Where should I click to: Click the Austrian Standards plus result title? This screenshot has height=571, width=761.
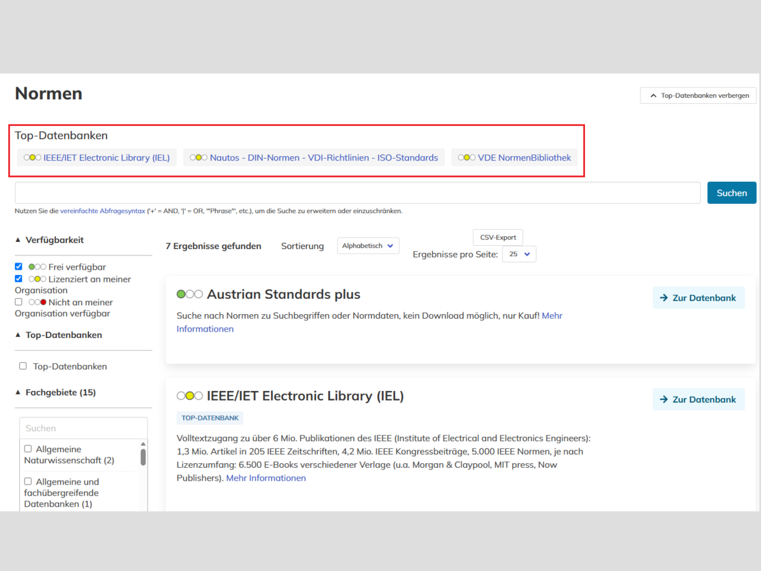(283, 294)
